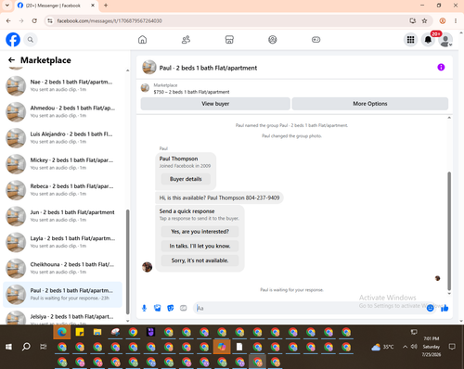Click the chat messages scrollbar
The height and width of the screenshot is (369, 464).
449,230
